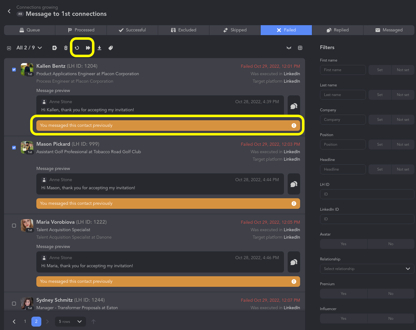Open the 5 rows per page dropdown
This screenshot has width=416, height=330.
coord(71,322)
